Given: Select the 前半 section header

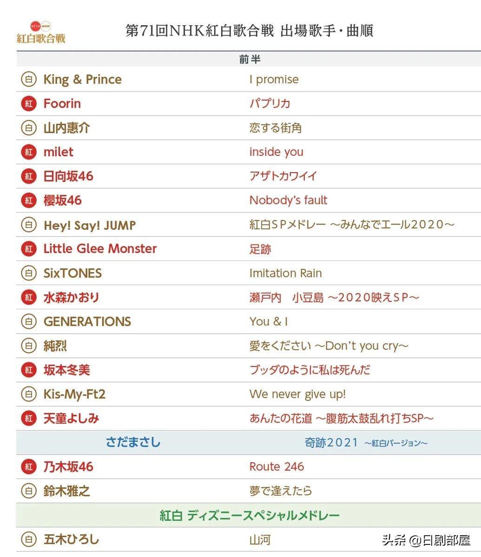Looking at the screenshot, I should [x=250, y=59].
